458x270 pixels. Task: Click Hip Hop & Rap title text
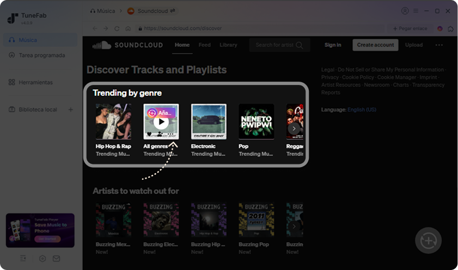113,146
